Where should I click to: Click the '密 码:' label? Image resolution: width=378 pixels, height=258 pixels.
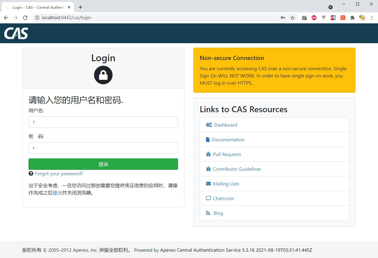tap(36, 136)
